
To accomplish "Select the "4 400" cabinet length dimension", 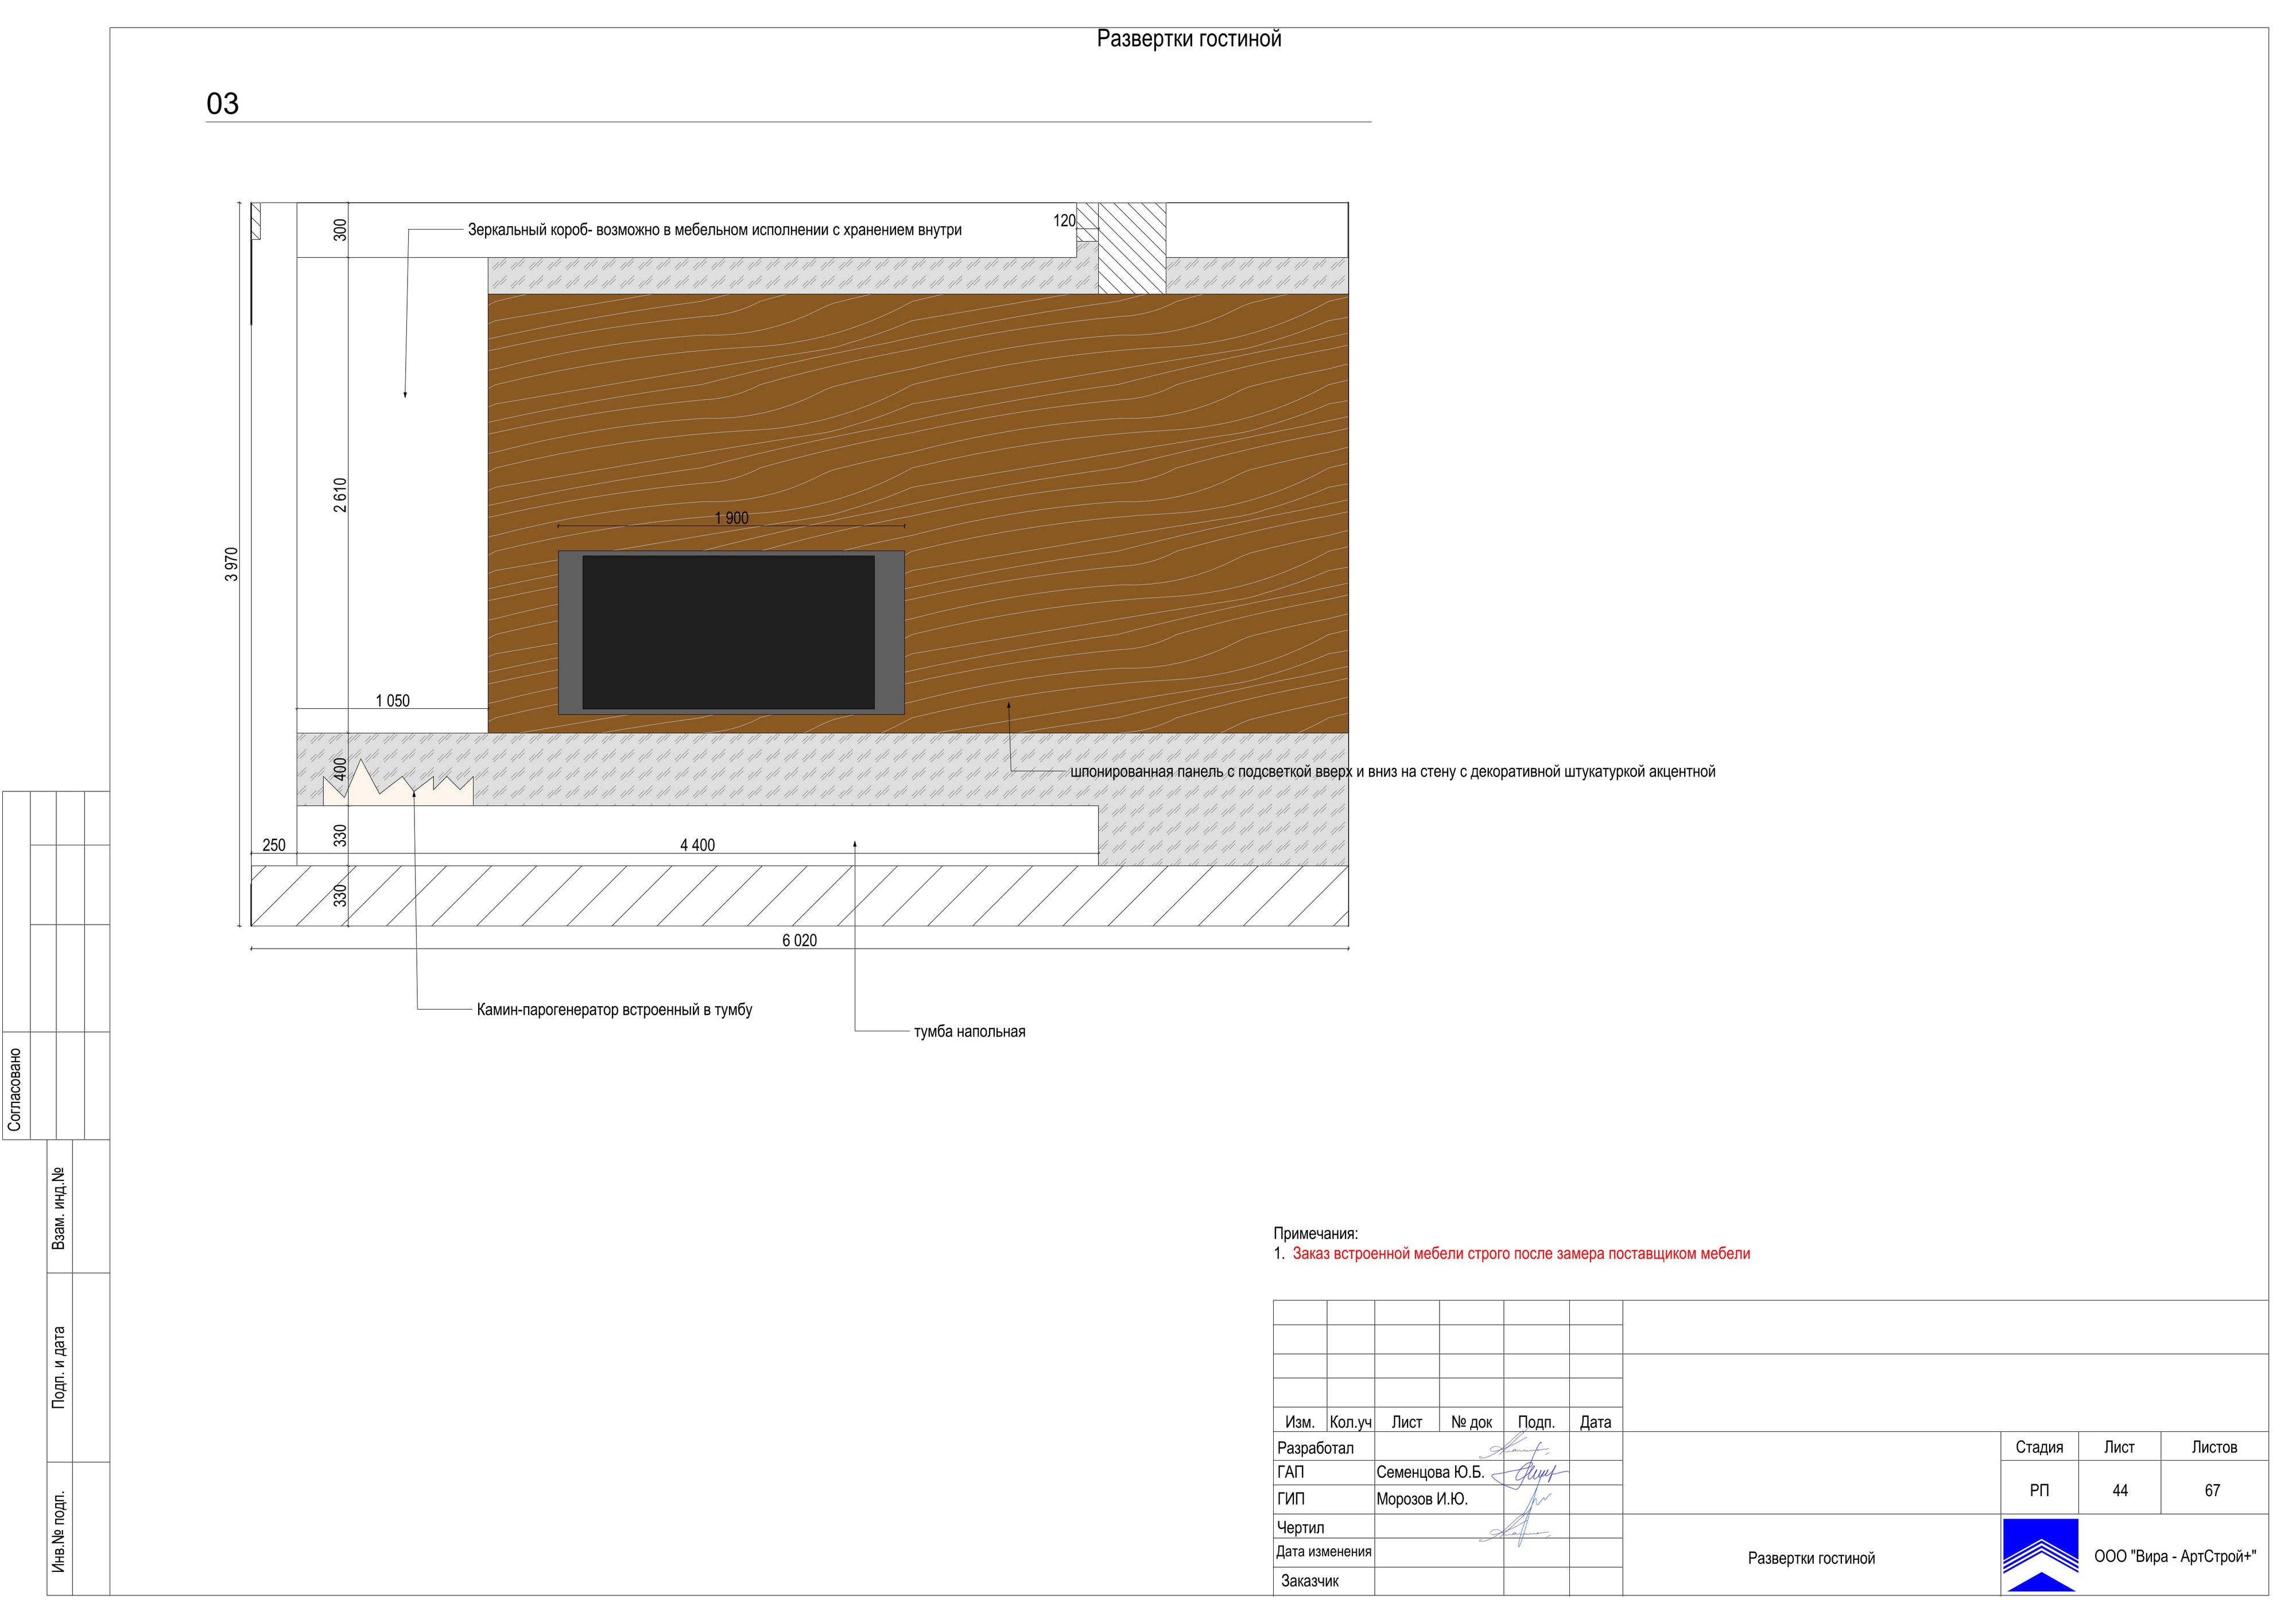I will pyautogui.click(x=697, y=845).
